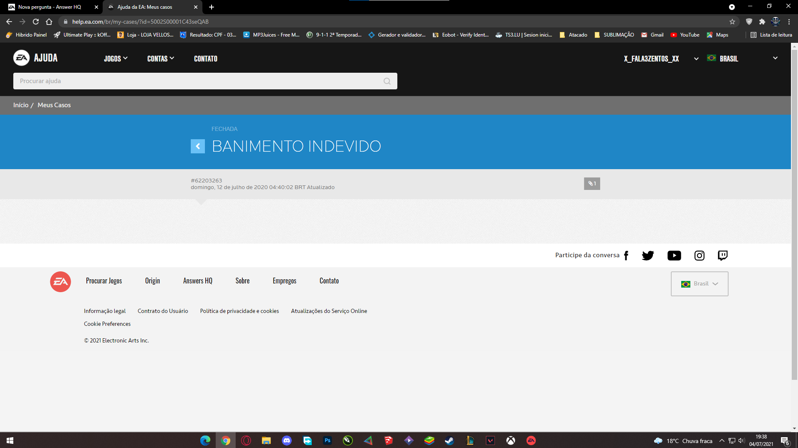Go to Meus Casos breadcrumb link

point(54,105)
